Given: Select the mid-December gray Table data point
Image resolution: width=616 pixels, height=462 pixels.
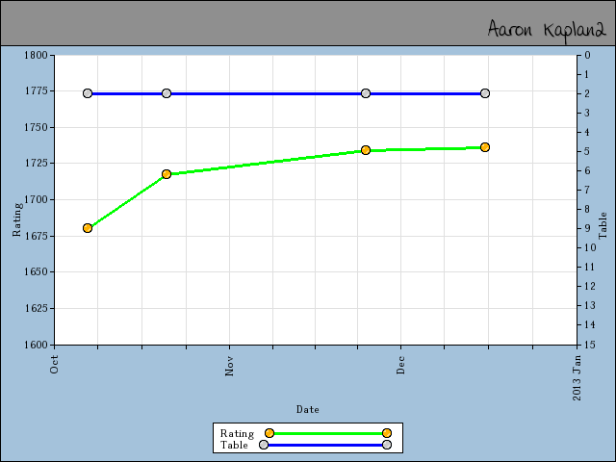Looking at the screenshot, I should pos(485,93).
